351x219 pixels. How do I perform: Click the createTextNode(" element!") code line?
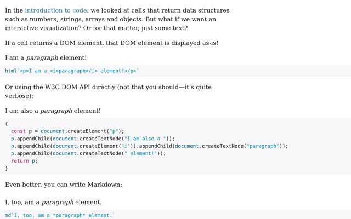click(x=88, y=154)
